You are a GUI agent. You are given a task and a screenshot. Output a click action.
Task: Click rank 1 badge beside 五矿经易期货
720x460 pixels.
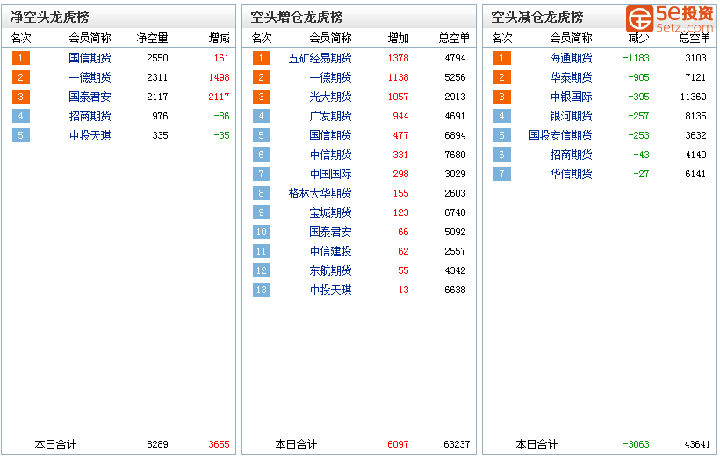click(262, 58)
